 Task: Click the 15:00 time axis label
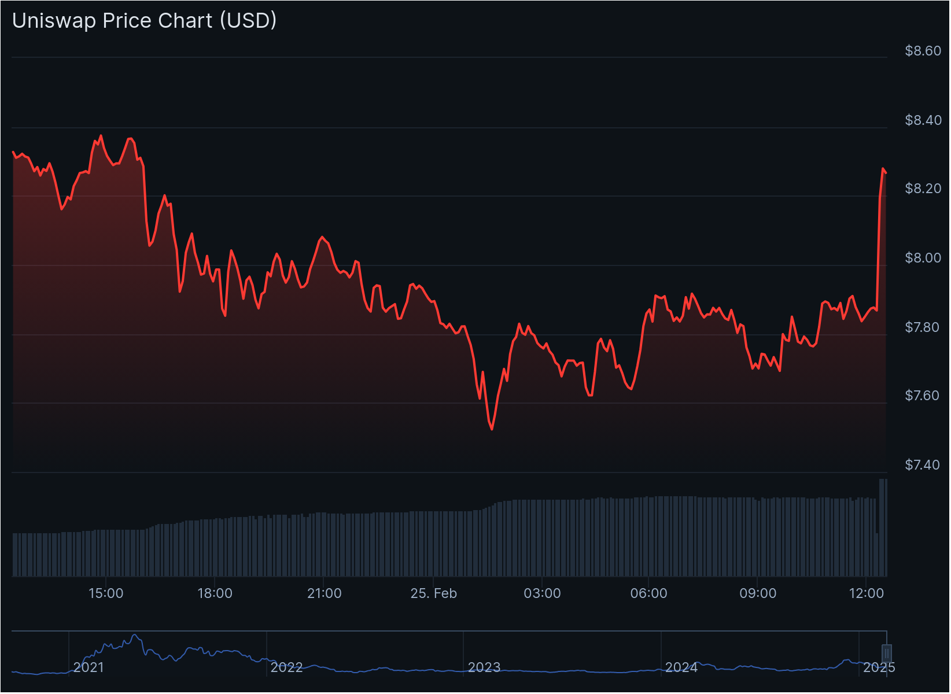tap(106, 593)
